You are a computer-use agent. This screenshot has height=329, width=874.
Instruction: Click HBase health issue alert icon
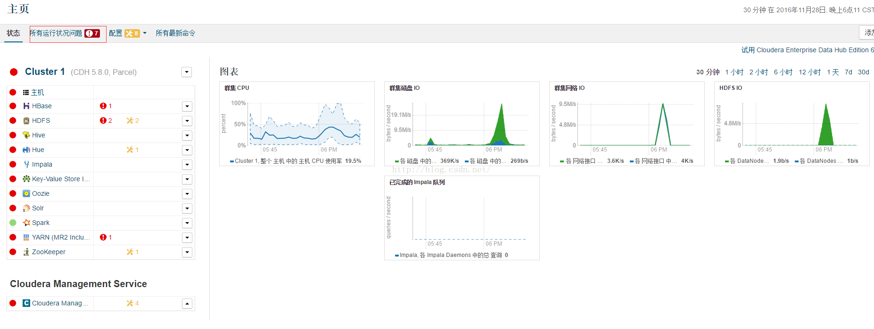(103, 106)
